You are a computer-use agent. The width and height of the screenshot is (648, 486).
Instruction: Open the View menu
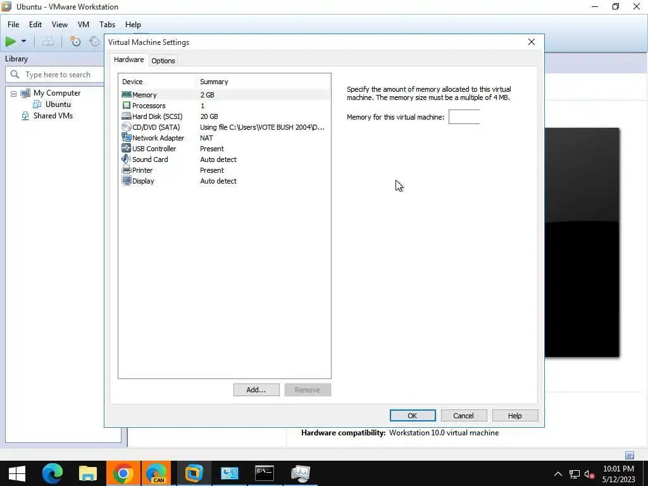(59, 25)
